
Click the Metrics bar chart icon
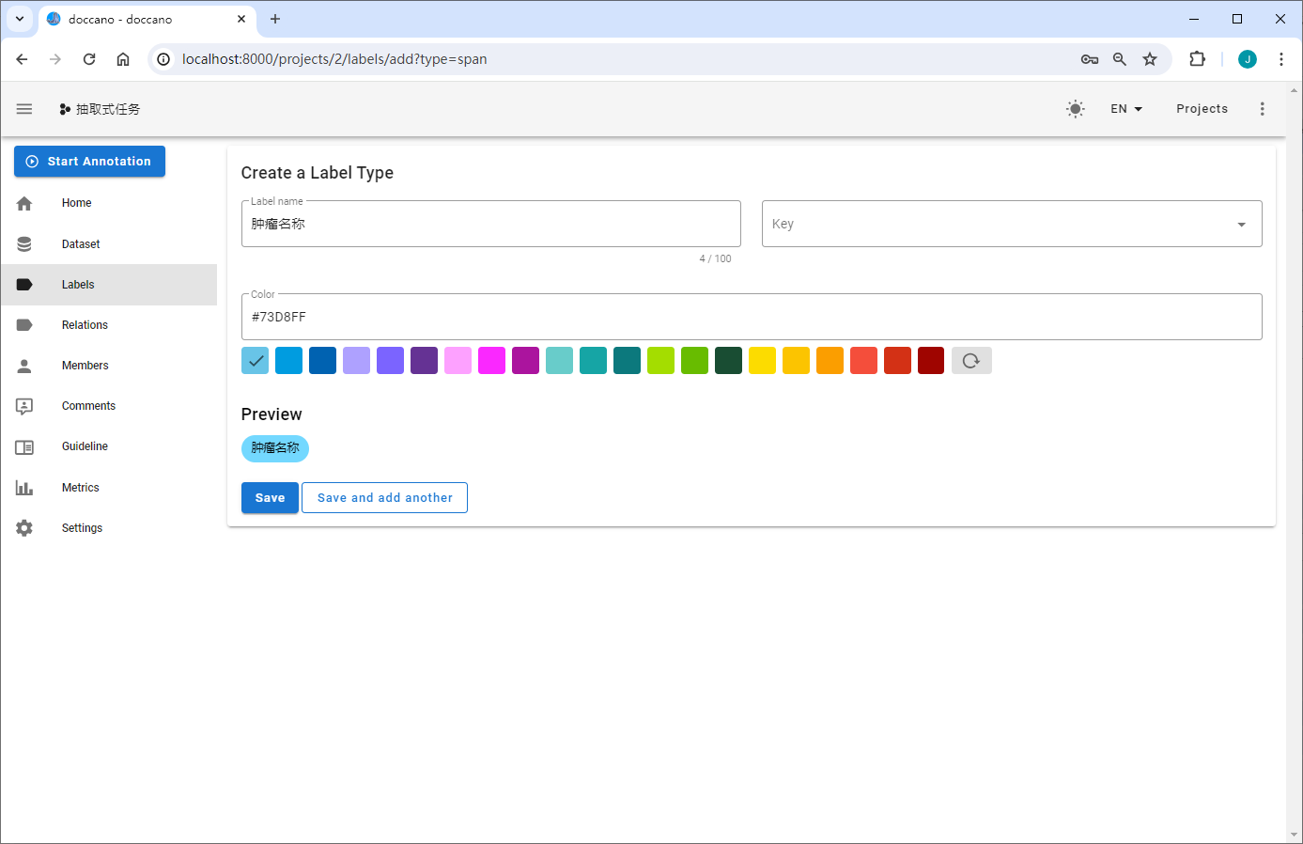(24, 488)
